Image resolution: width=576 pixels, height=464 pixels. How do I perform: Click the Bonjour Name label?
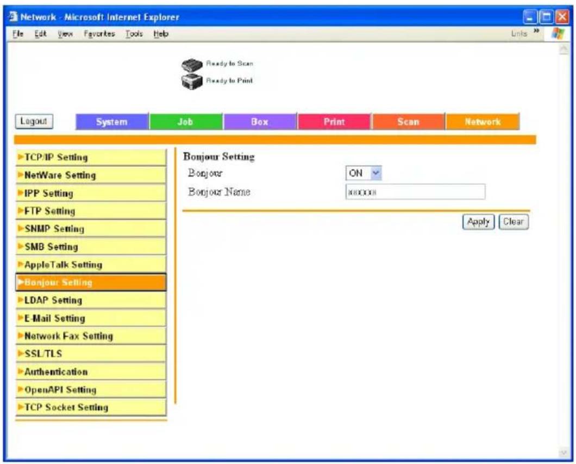220,192
